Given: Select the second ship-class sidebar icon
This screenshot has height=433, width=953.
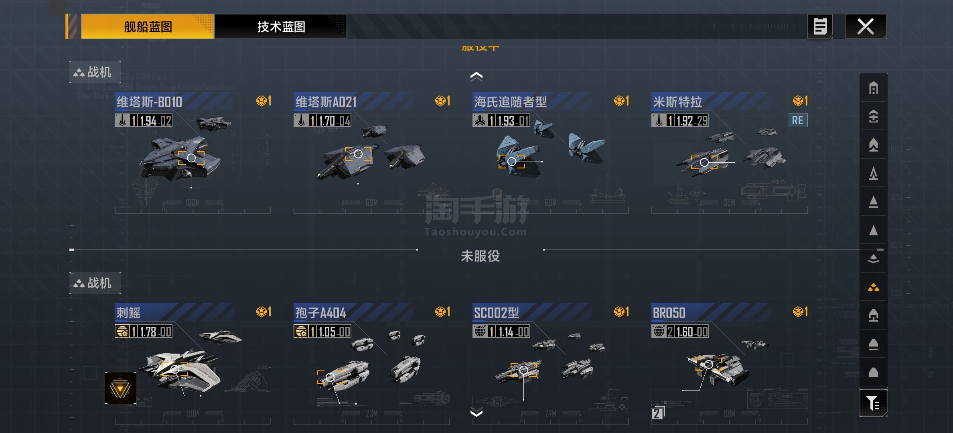Looking at the screenshot, I should (873, 116).
